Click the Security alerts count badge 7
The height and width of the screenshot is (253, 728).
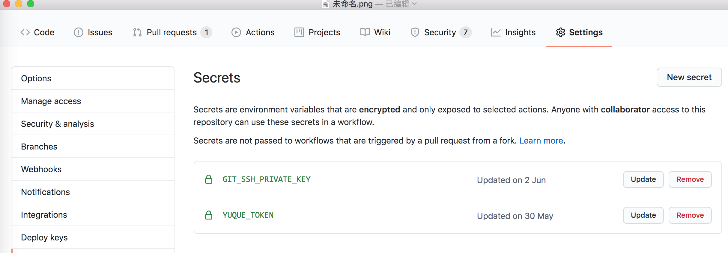[465, 32]
